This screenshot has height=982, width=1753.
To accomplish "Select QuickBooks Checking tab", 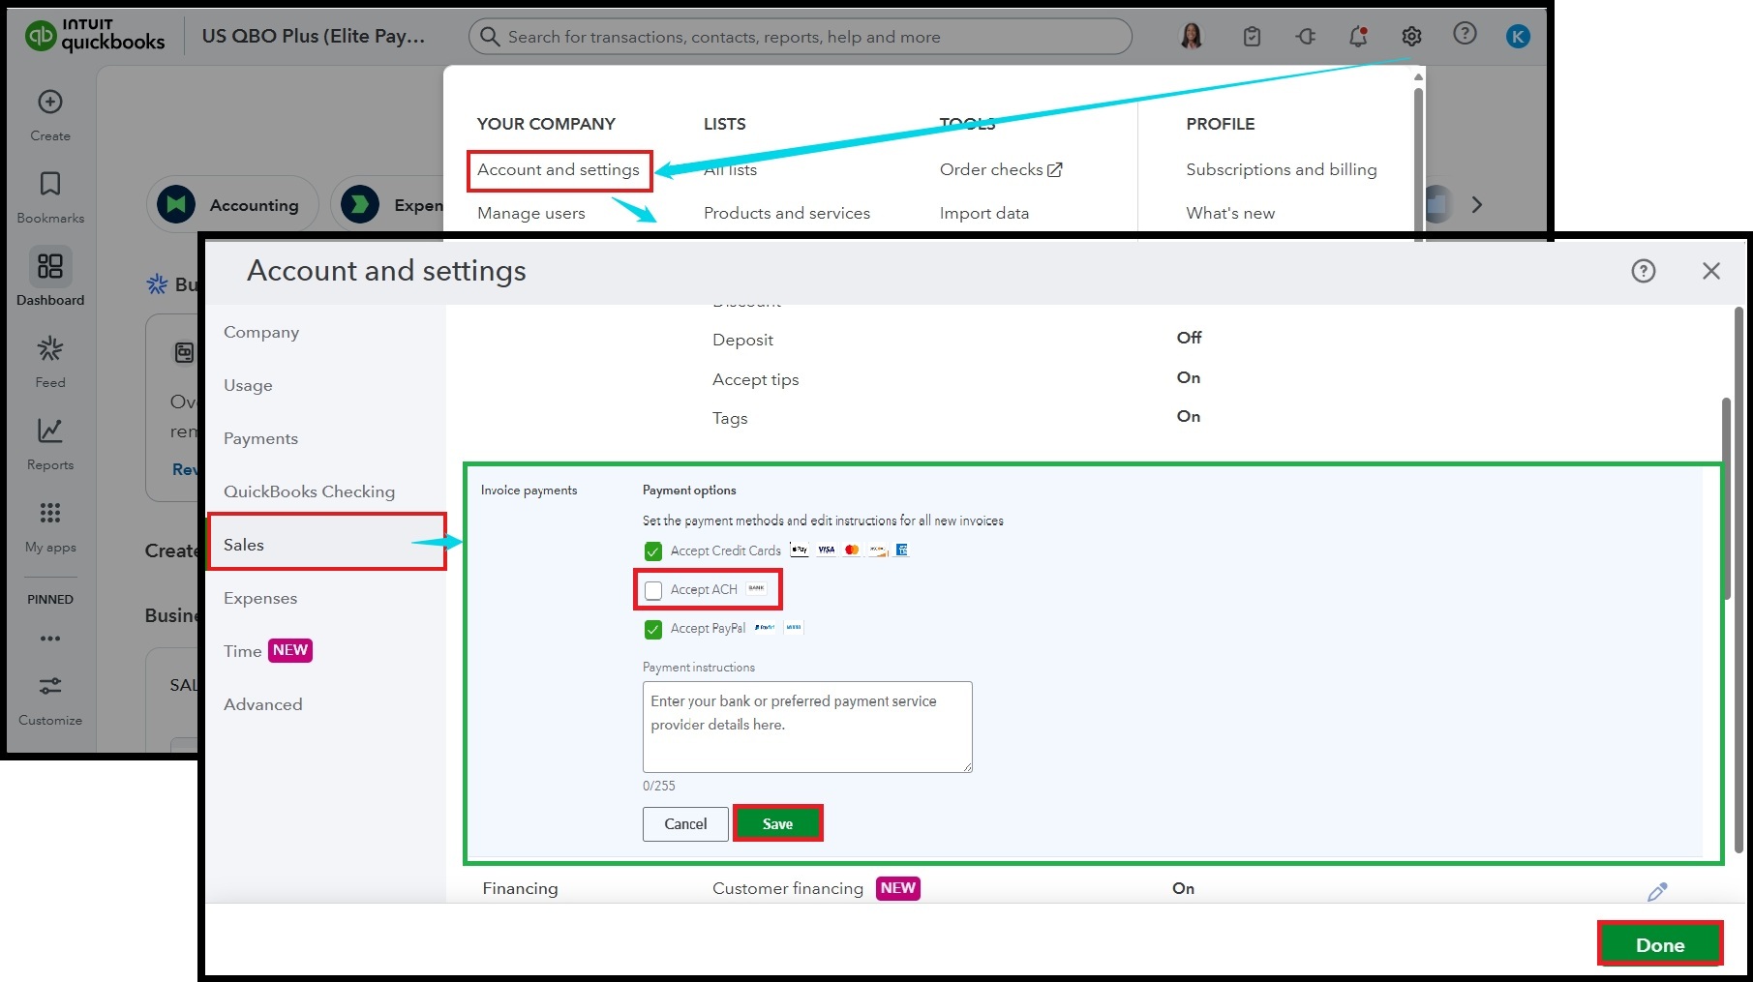I will tap(309, 491).
